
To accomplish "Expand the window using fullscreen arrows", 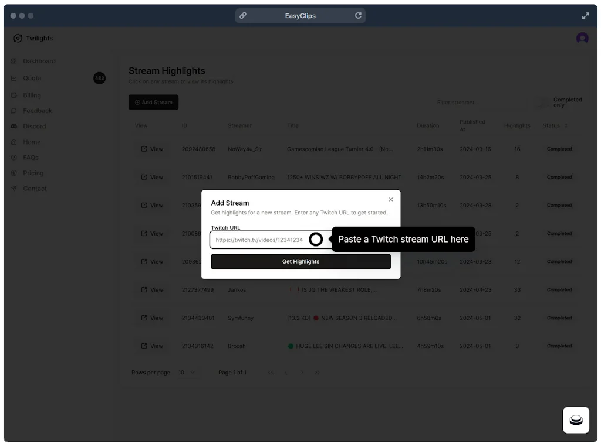I will click(x=585, y=16).
